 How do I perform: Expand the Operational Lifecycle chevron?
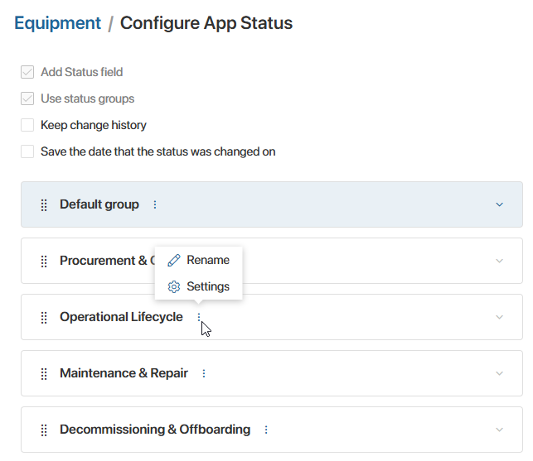[499, 317]
